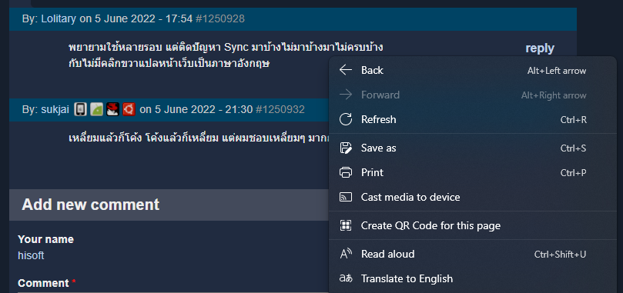Click the hisoft name under Your name
The image size is (623, 293).
pos(31,255)
